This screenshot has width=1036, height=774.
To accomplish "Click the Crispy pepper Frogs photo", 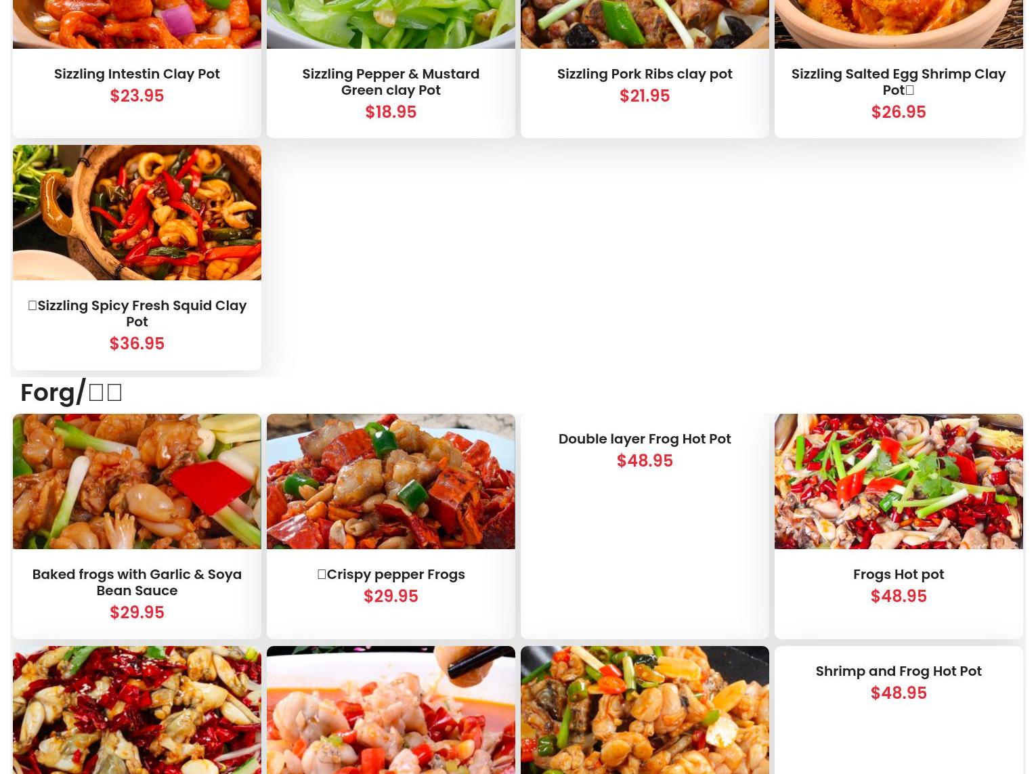I will tap(391, 481).
